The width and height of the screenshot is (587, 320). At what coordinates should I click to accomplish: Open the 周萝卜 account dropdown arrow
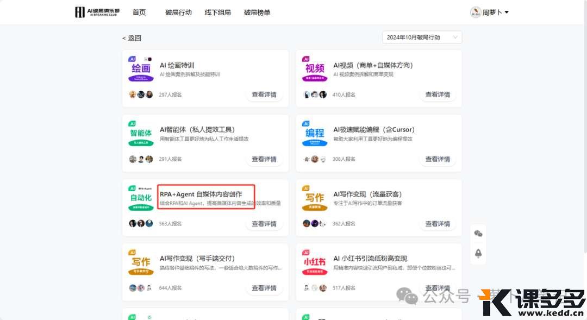[x=507, y=12]
